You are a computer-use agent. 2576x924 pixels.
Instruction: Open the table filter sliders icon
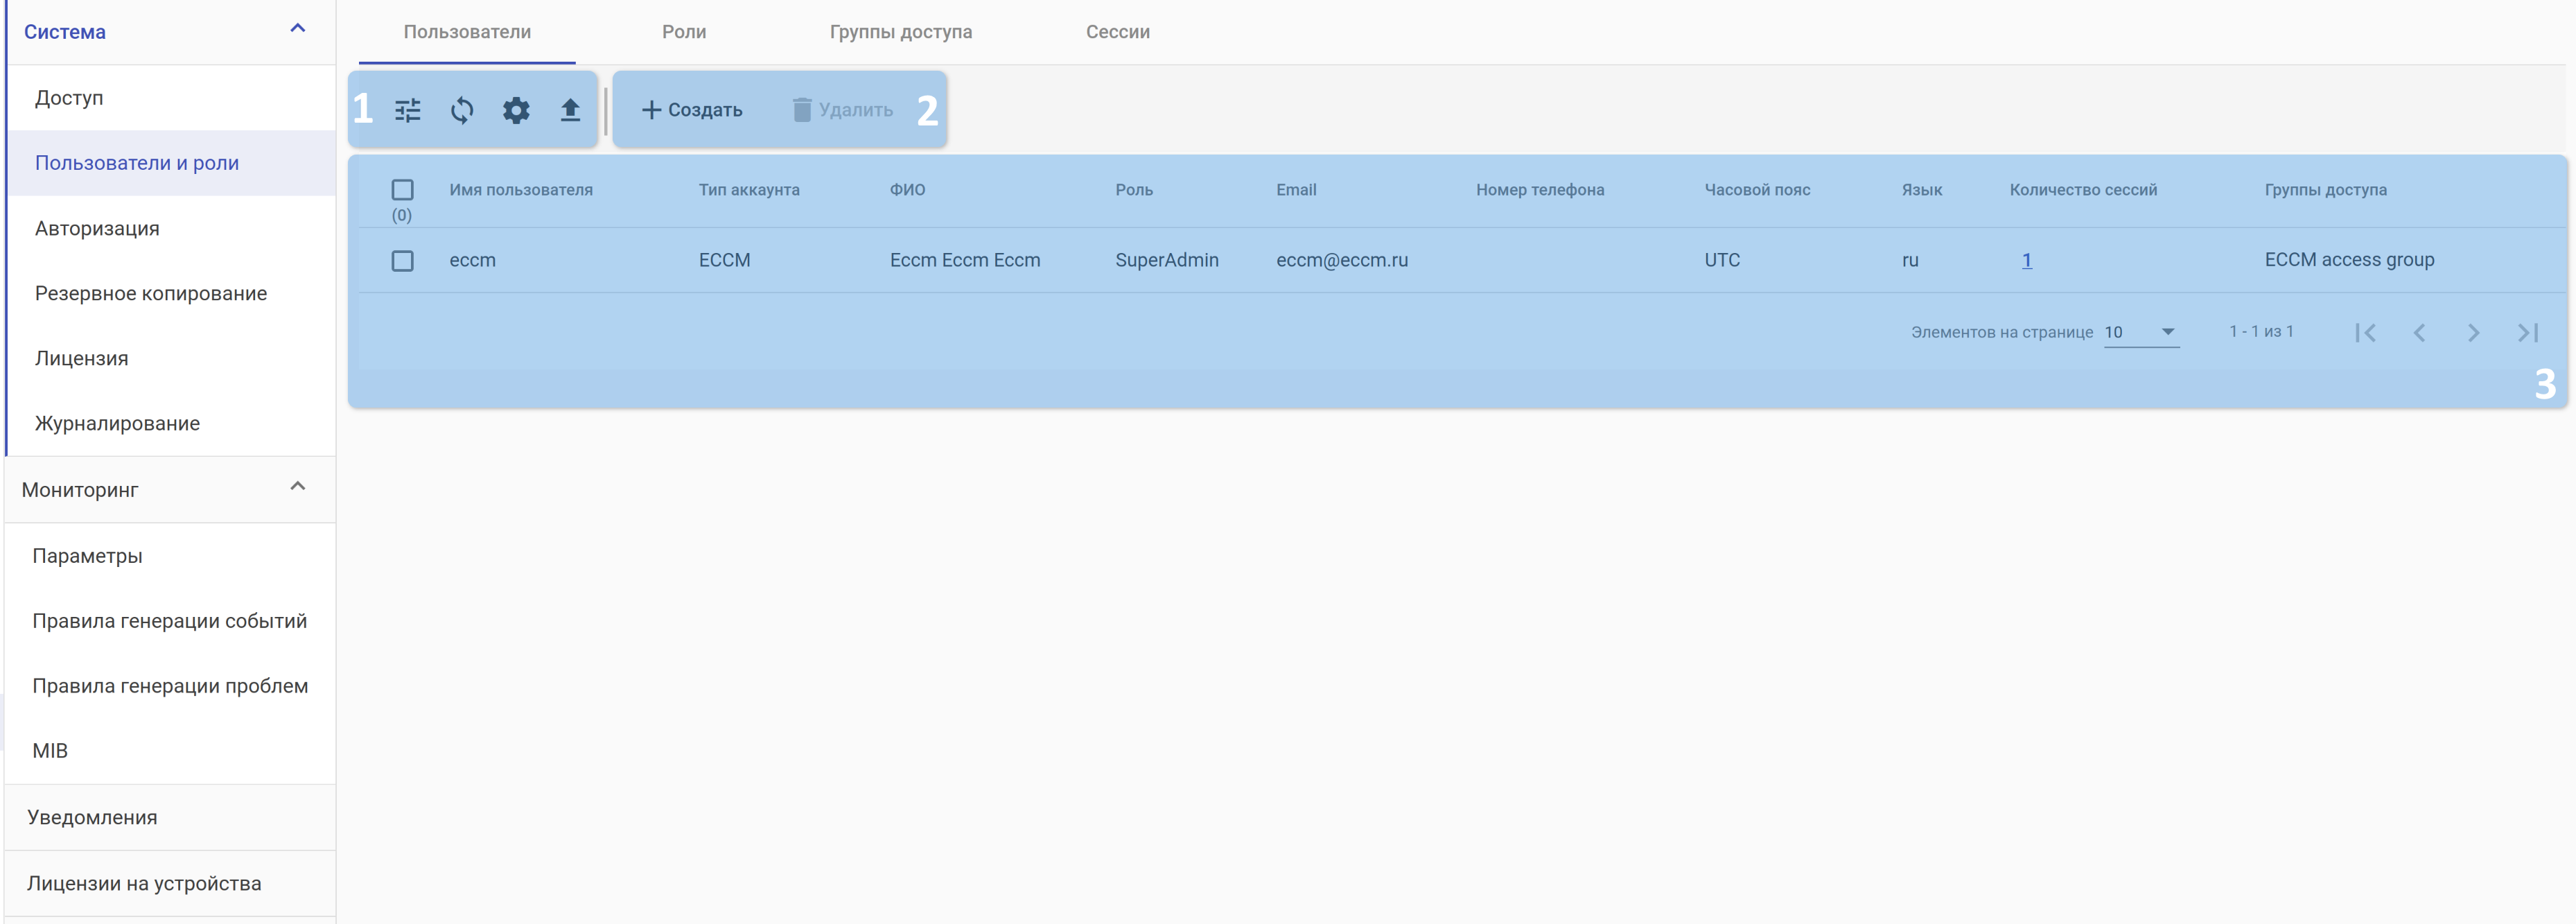[408, 110]
